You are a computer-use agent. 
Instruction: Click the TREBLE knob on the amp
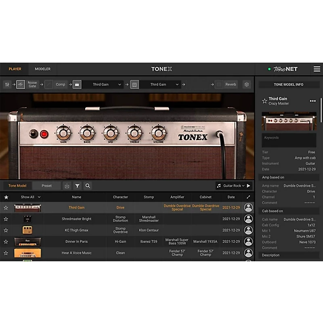[x=134, y=133]
